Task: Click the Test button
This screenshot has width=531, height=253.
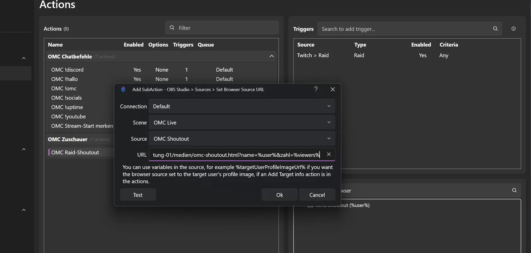Action: coord(138,195)
